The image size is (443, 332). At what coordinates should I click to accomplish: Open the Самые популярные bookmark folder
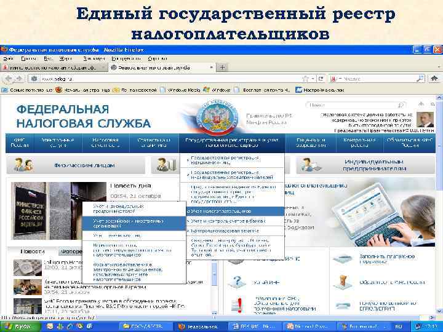click(x=28, y=90)
